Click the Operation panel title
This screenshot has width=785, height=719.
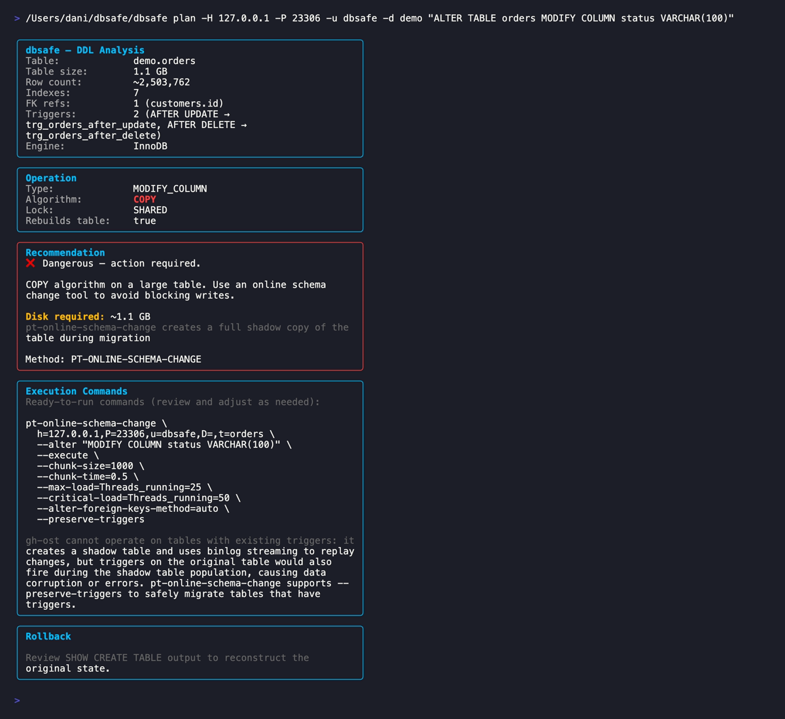(50, 178)
